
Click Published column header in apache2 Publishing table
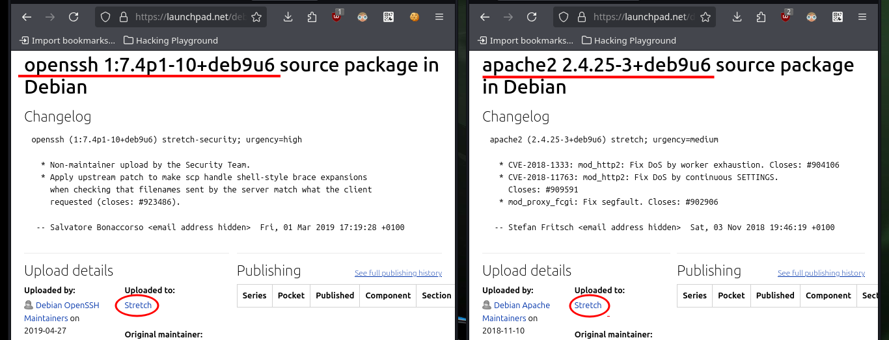775,295
